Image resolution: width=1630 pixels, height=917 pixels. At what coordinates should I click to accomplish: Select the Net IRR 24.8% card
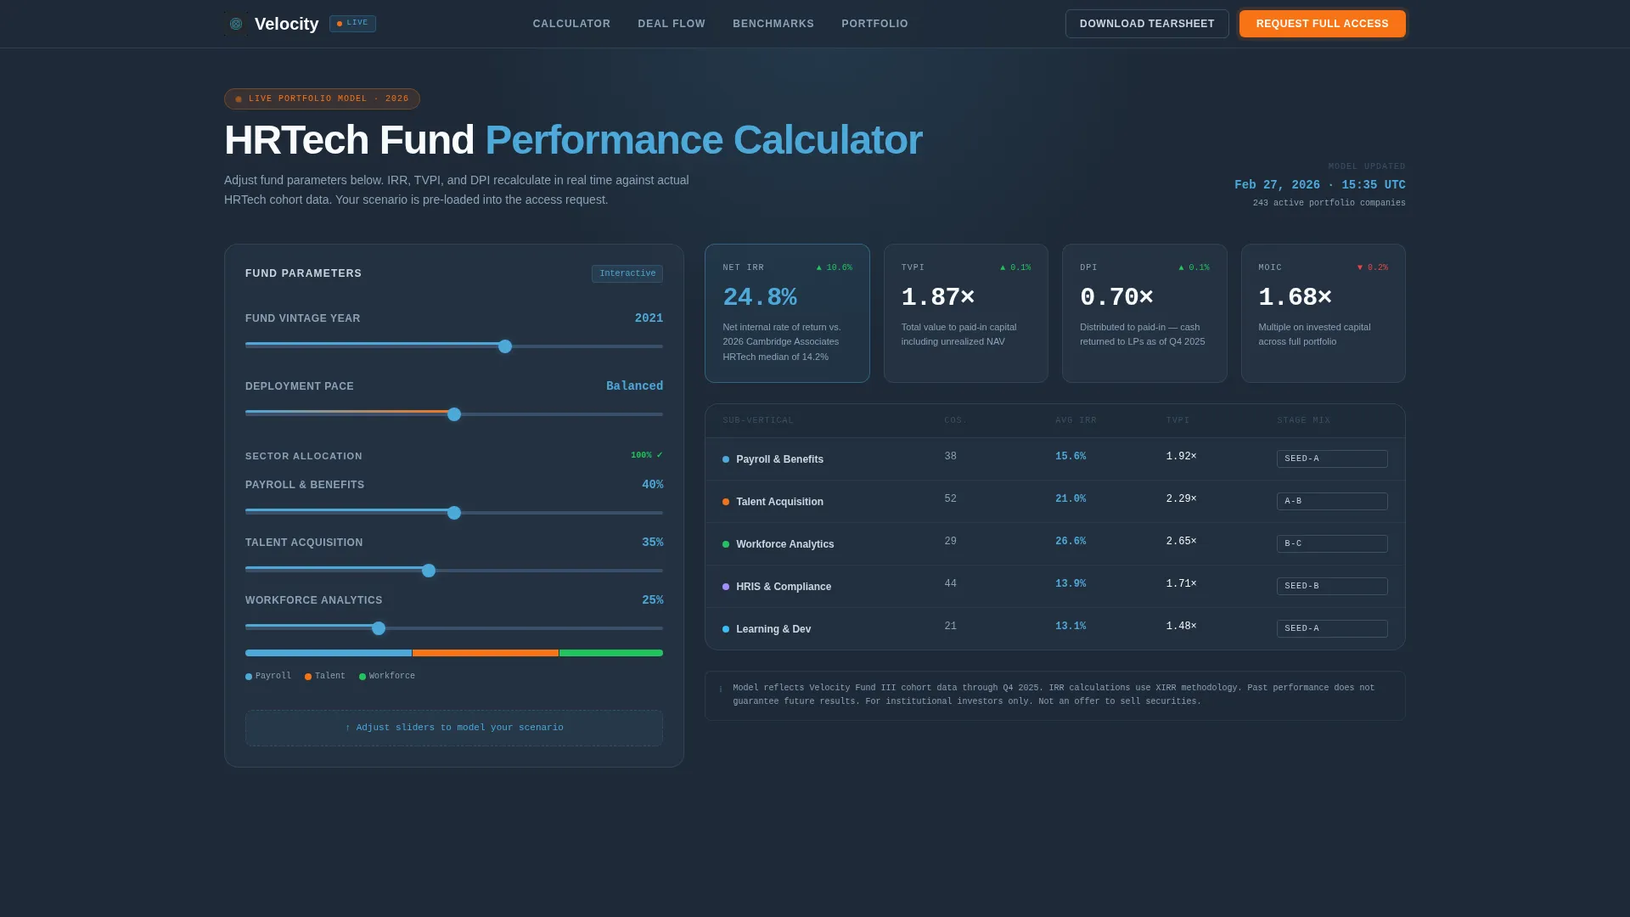tap(787, 313)
